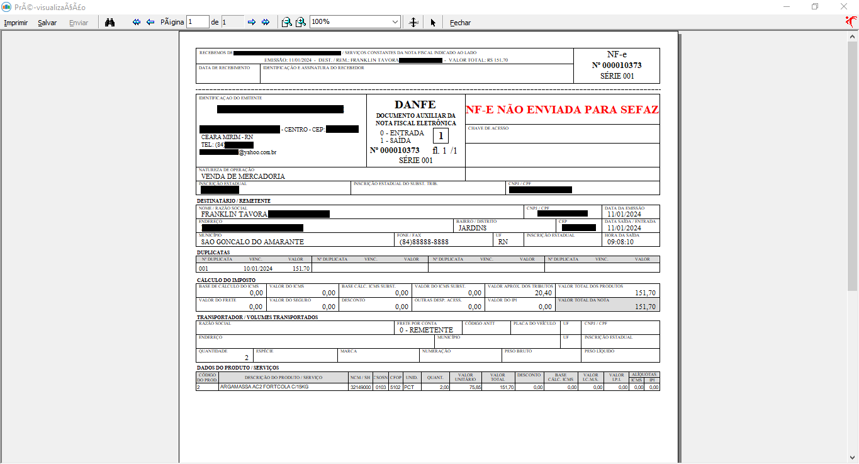Click the scrollbar up arrow
This screenshot has width=859, height=464.
853,35
